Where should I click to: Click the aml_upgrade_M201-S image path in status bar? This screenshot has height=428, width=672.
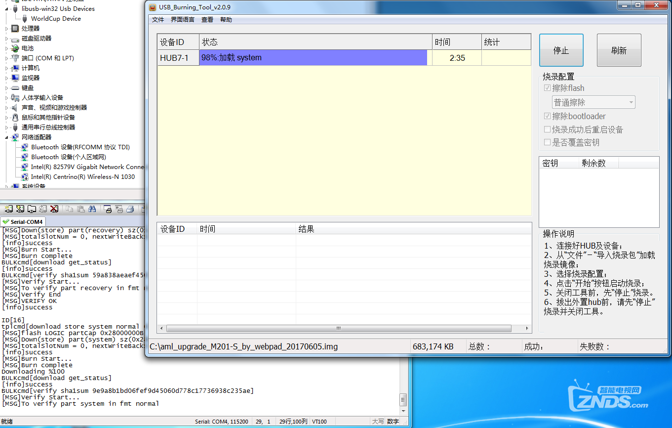(x=244, y=346)
